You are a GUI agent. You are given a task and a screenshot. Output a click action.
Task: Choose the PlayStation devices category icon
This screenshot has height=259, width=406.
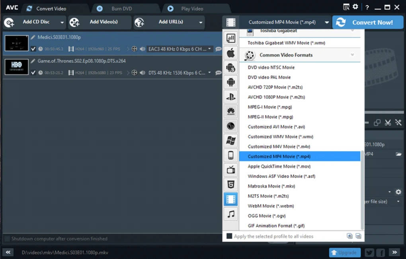coord(231,97)
